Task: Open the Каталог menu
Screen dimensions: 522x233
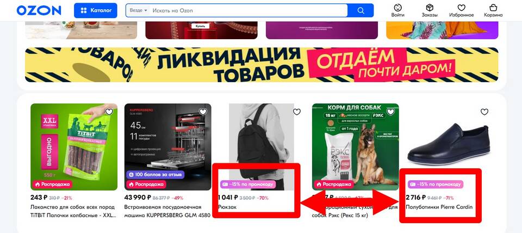Action: [96, 10]
